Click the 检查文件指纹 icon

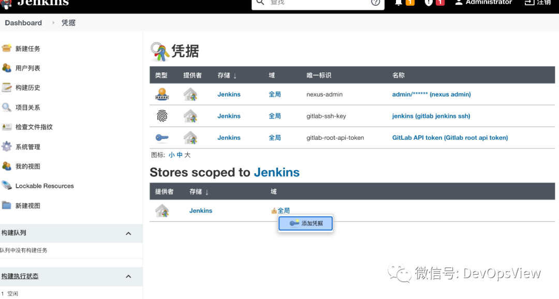6,127
